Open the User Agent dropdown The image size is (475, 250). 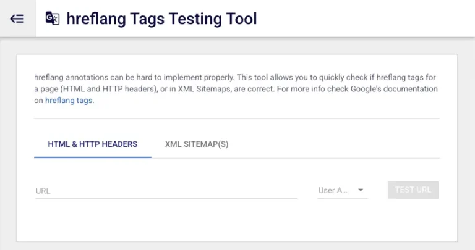point(342,190)
